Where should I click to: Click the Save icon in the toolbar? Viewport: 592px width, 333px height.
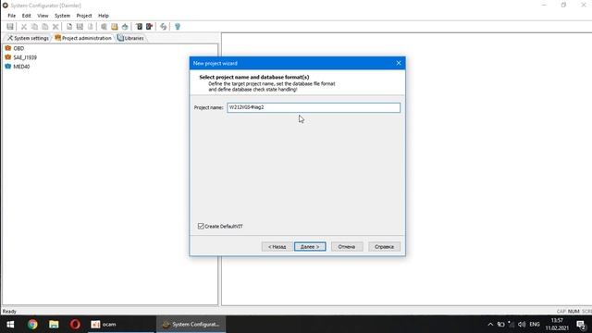pos(10,27)
